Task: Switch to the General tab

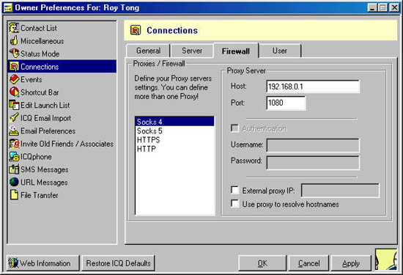Action: 148,51
